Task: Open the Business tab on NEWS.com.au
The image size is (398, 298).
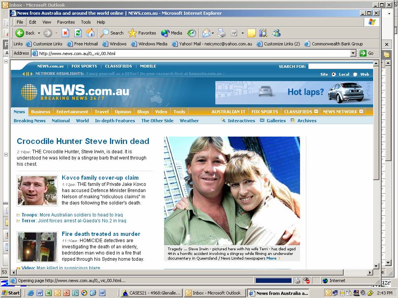Action: click(40, 112)
